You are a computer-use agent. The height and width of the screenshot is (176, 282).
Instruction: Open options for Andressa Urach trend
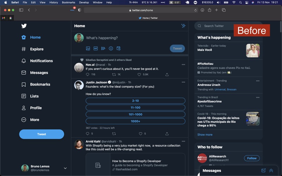(258, 81)
